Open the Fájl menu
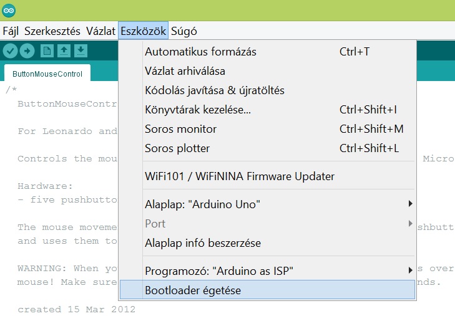This screenshot has height=316, width=455. click(x=11, y=31)
